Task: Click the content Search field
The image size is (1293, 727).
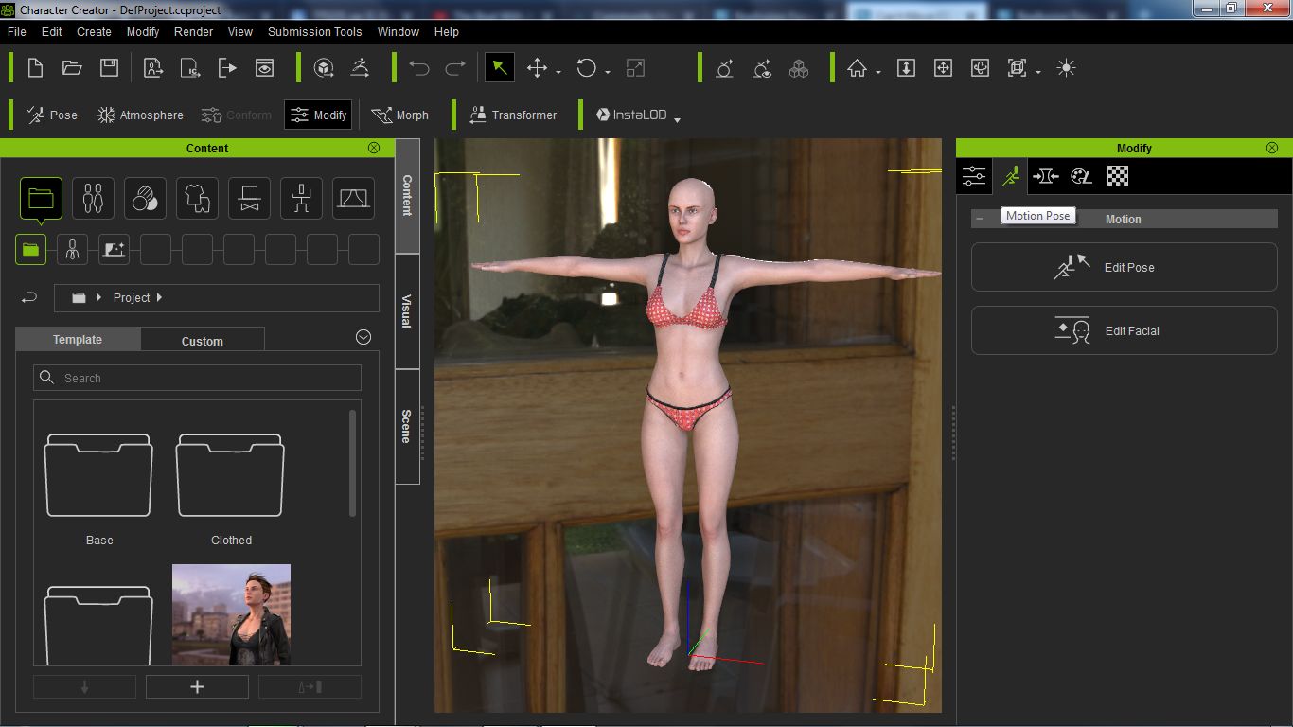Action: coord(197,378)
